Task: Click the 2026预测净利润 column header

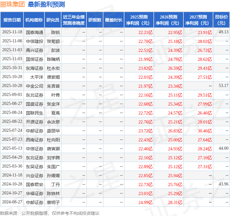Action: [169, 20]
